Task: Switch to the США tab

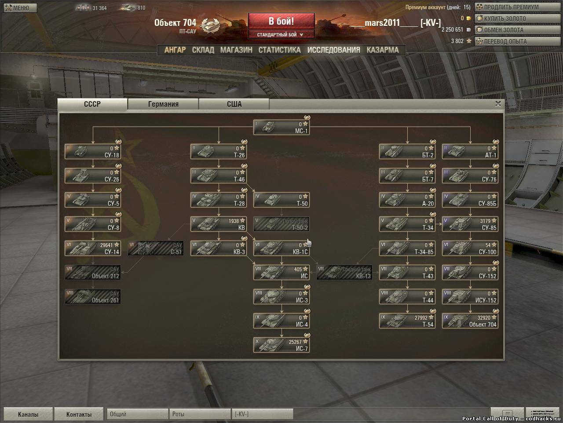Action: click(x=234, y=104)
